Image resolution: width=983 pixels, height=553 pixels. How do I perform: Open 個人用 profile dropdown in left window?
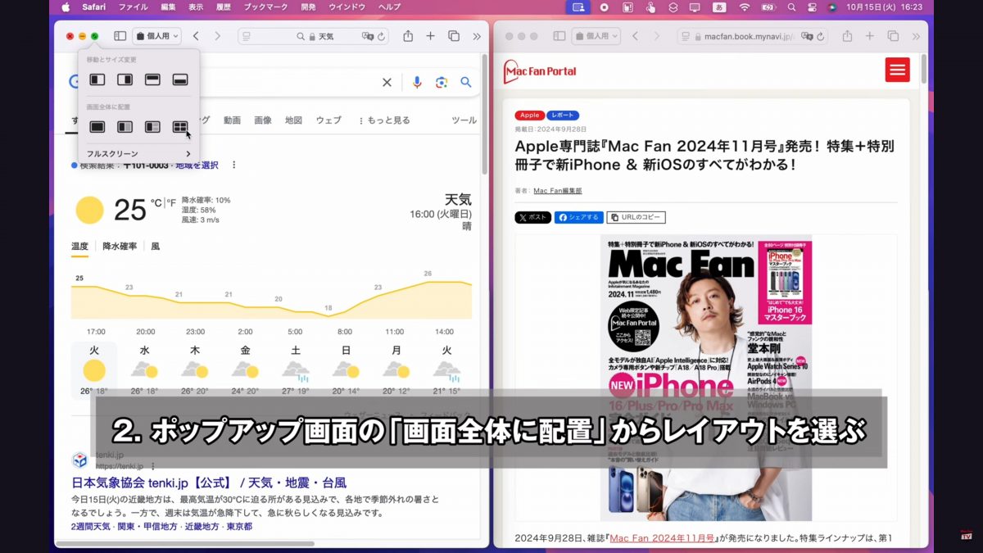coord(156,36)
